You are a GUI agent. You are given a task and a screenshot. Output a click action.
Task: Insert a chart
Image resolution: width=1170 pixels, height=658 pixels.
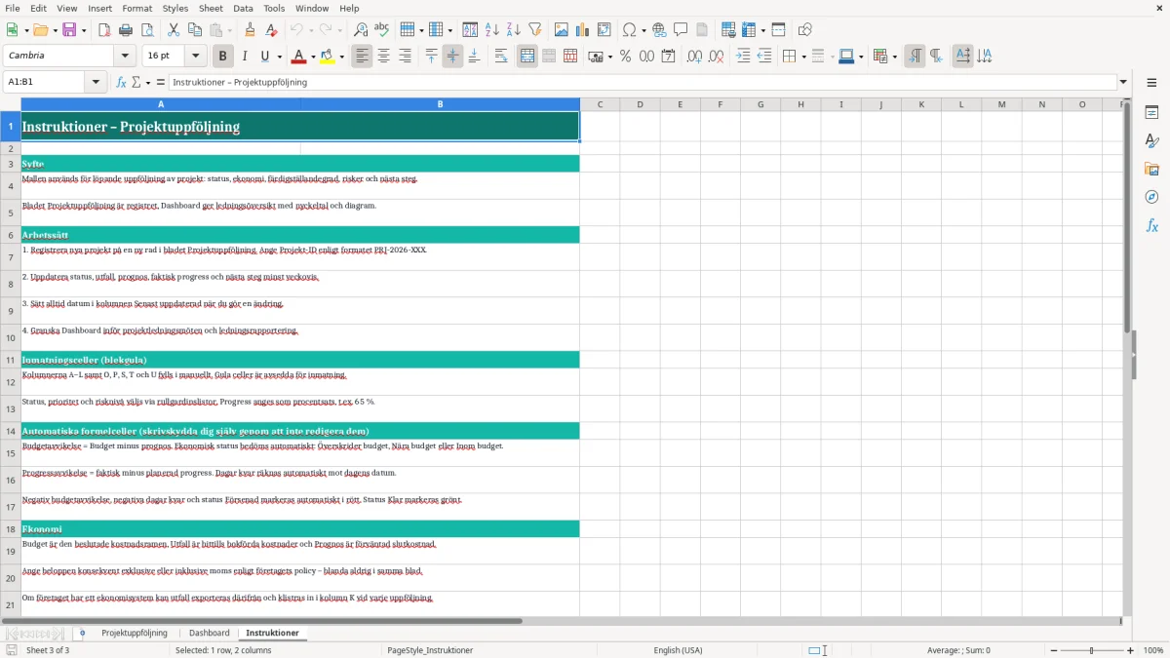pos(583,30)
